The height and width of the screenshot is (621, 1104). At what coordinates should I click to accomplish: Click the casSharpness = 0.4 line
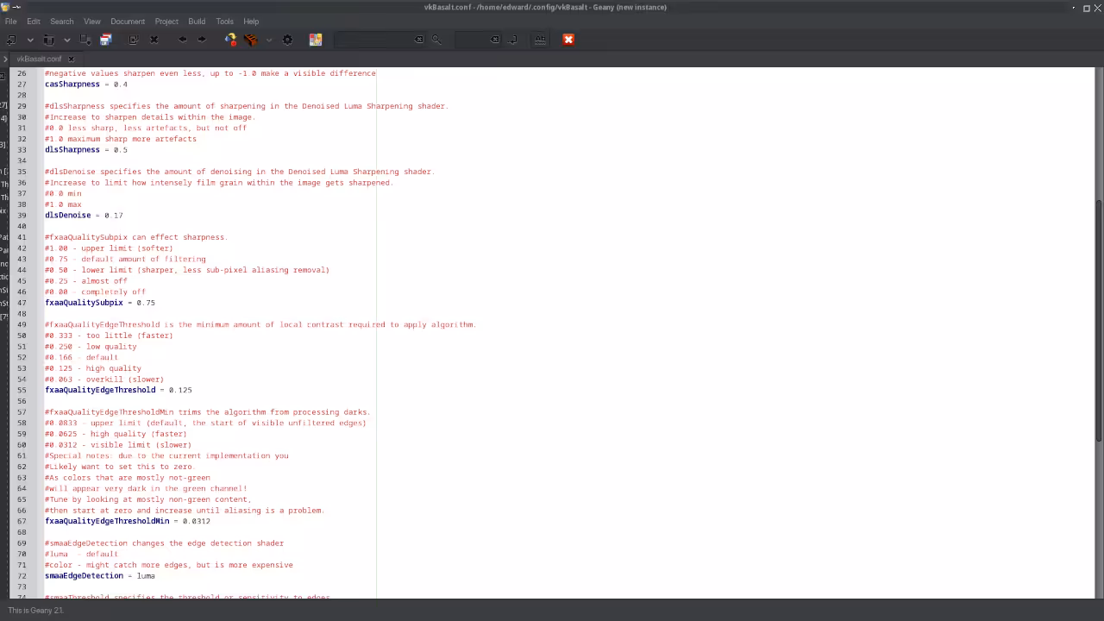click(x=85, y=85)
